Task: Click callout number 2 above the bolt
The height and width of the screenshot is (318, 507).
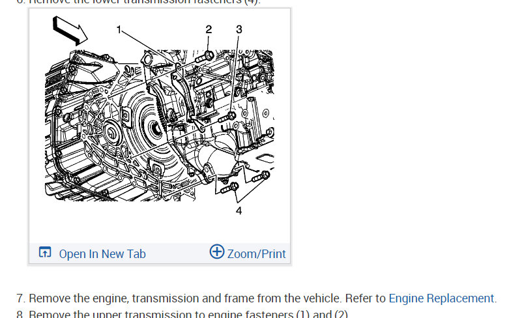Action: click(x=209, y=29)
